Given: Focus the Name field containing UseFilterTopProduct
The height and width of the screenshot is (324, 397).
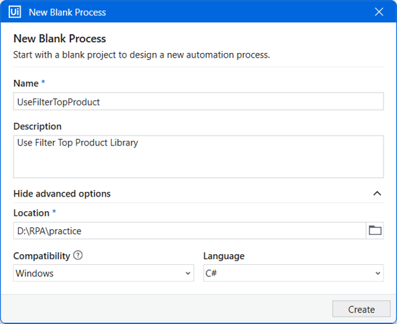Looking at the screenshot, I should point(198,101).
